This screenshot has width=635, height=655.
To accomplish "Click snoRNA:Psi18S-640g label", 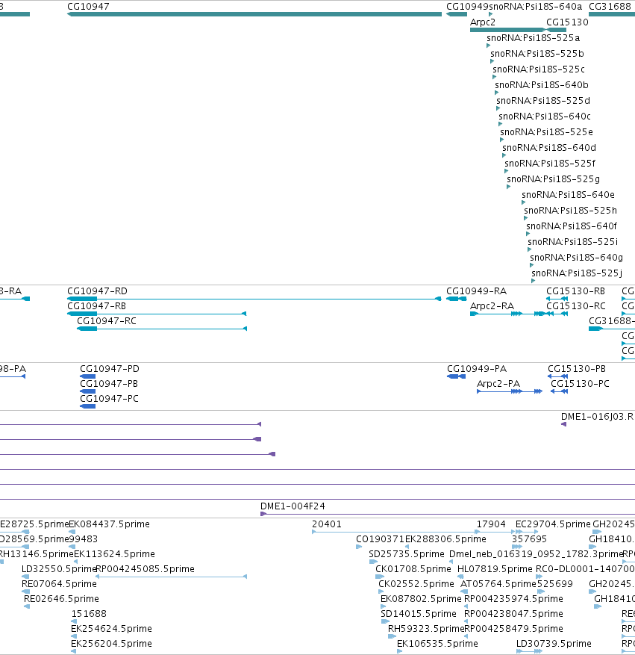I will tap(576, 258).
